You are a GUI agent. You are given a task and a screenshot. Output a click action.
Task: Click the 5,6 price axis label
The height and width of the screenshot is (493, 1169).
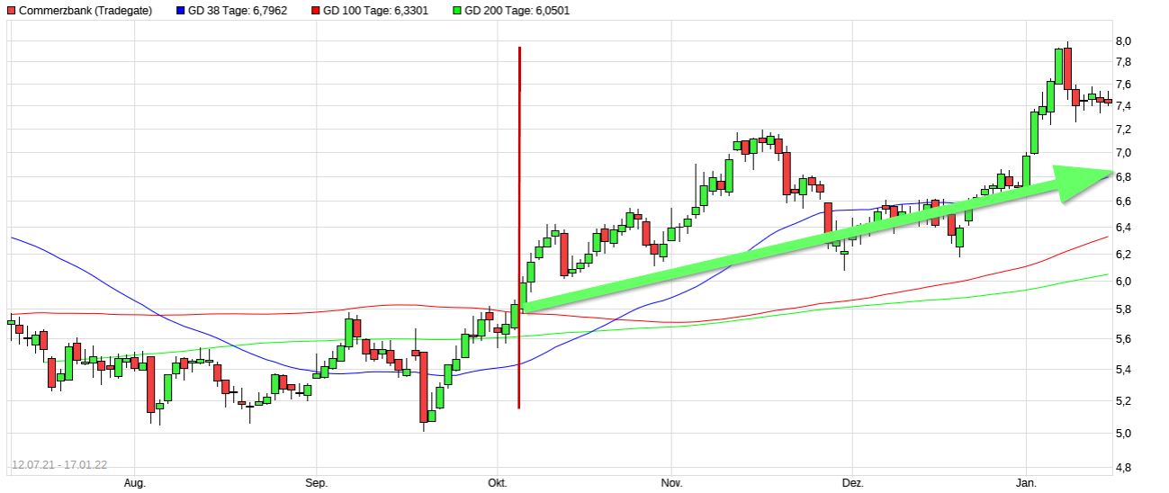tap(1123, 339)
